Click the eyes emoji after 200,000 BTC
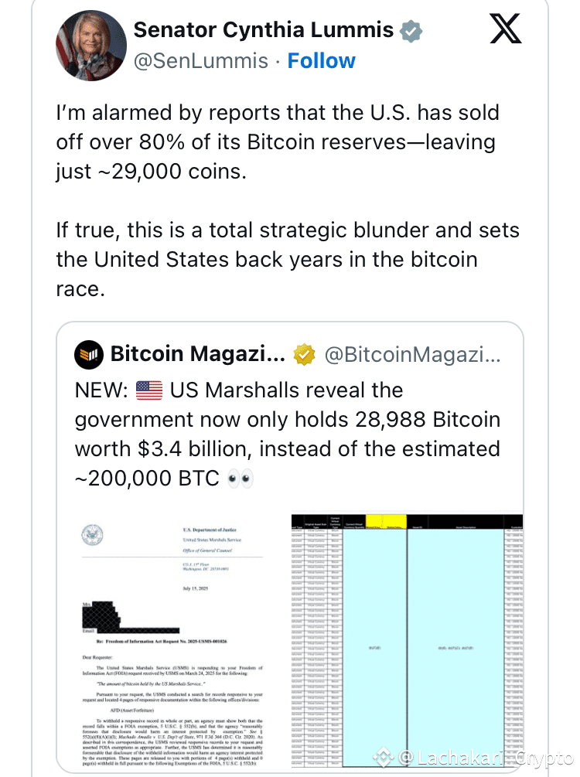 pos(241,479)
